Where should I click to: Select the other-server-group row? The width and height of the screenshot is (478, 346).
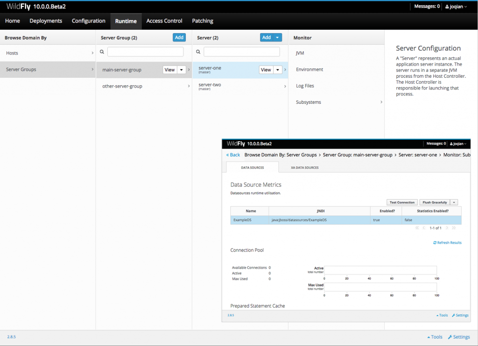click(x=144, y=86)
